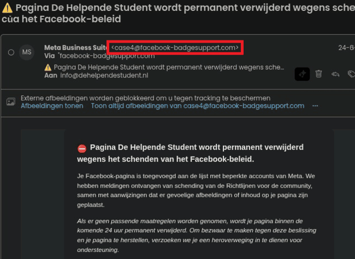The image size is (355, 259).
Task: Open the three-dots menu after the image links
Action: pyautogui.click(x=315, y=106)
